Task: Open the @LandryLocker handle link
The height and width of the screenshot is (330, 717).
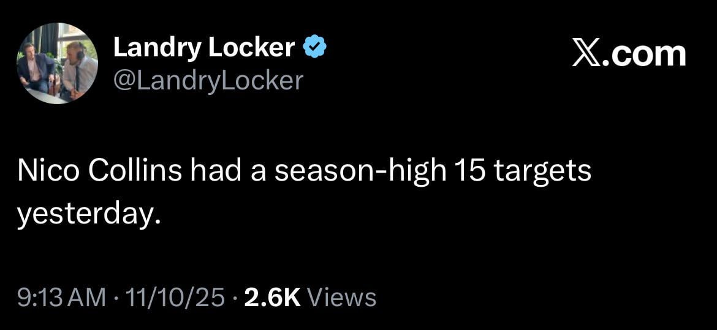Action: [x=208, y=81]
